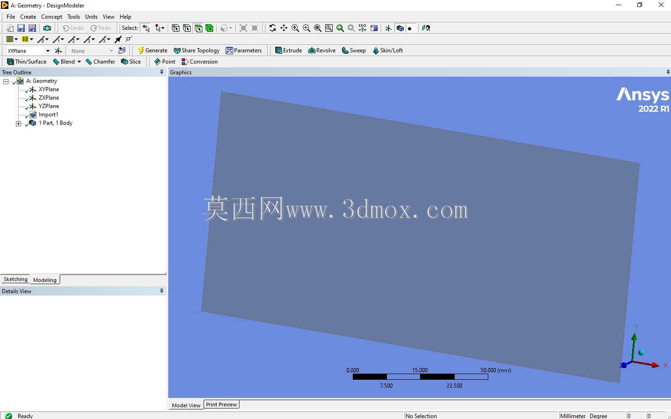The height and width of the screenshot is (419, 671).
Task: Select the Rotate view tool
Action: point(272,28)
